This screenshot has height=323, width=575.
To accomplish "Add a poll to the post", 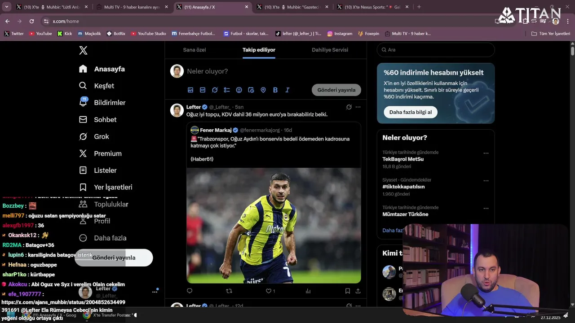I will coord(227,90).
